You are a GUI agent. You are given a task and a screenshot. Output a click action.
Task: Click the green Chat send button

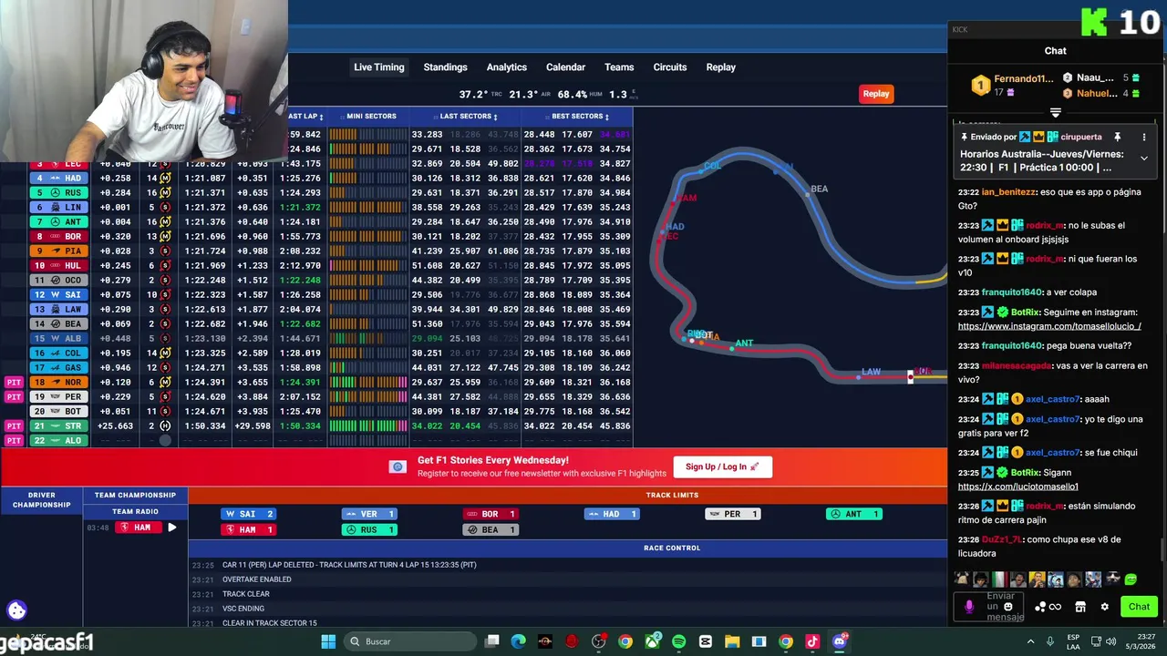1139,607
